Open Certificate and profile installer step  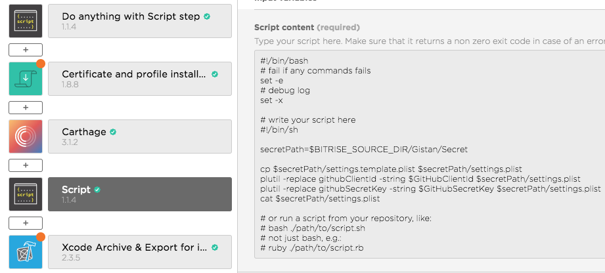click(x=139, y=79)
